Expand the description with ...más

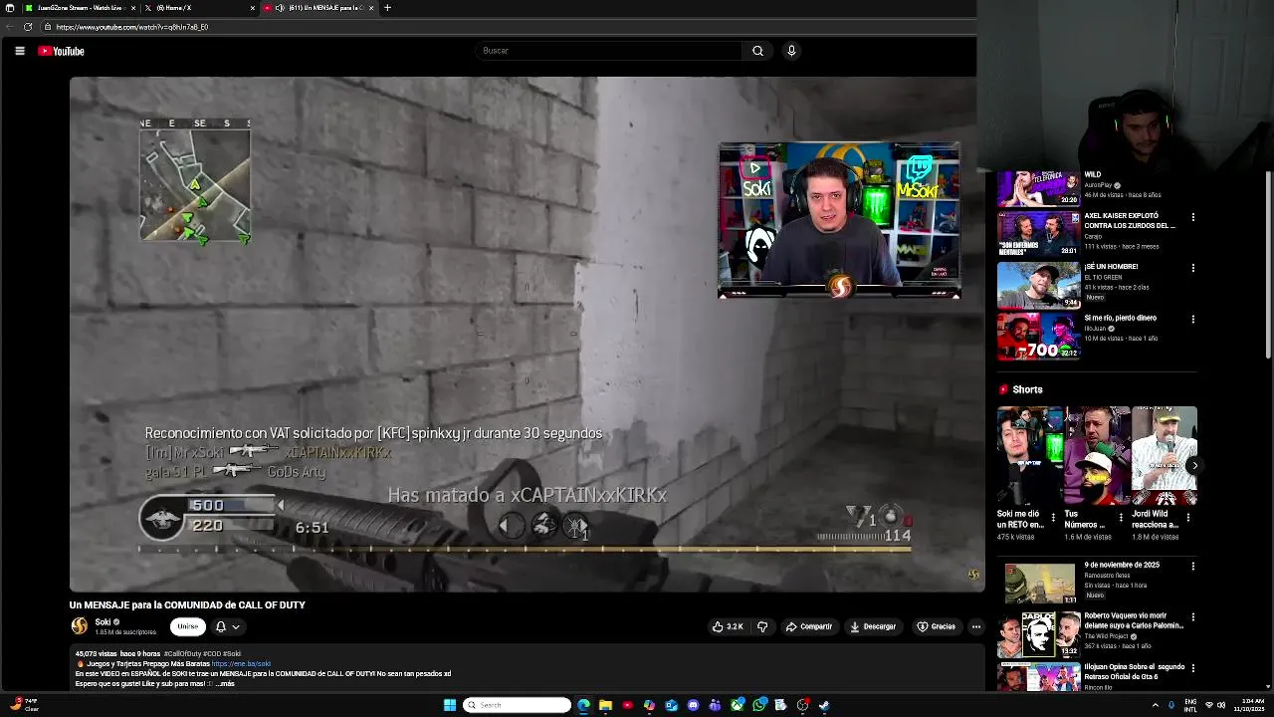225,684
